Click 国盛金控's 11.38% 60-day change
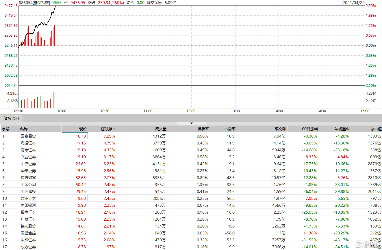The width and height of the screenshot is (382, 250). [310, 233]
